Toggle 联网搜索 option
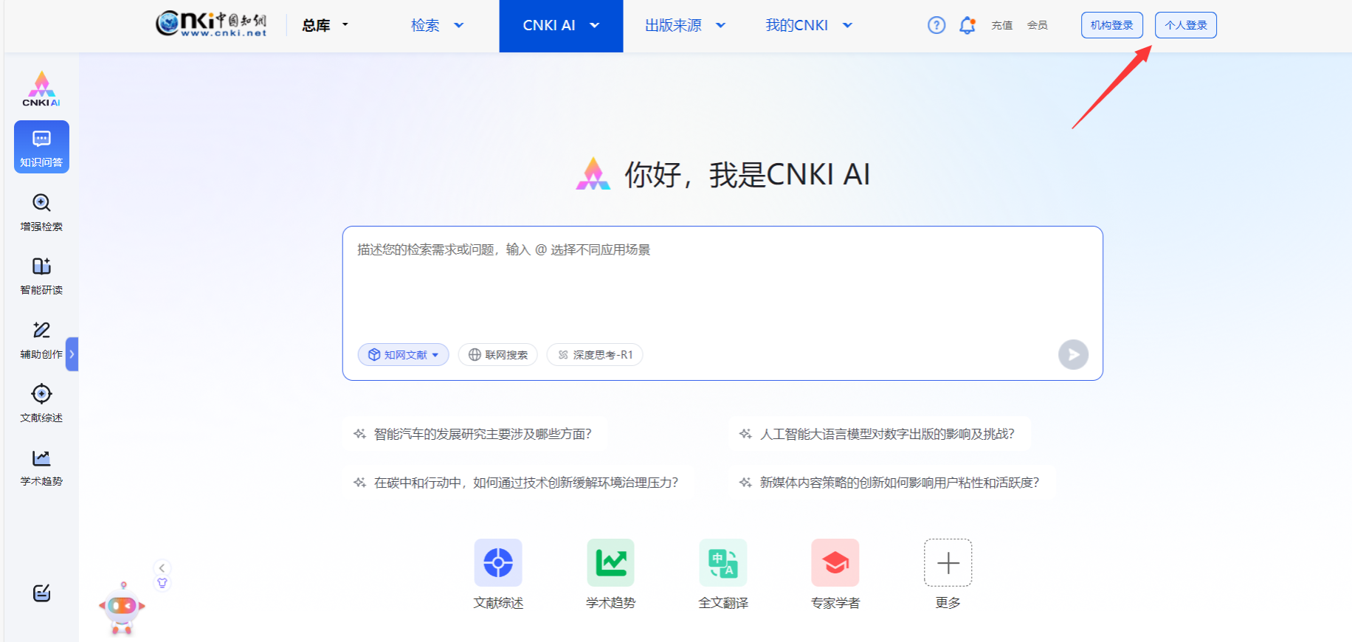Image resolution: width=1352 pixels, height=642 pixels. [x=498, y=355]
